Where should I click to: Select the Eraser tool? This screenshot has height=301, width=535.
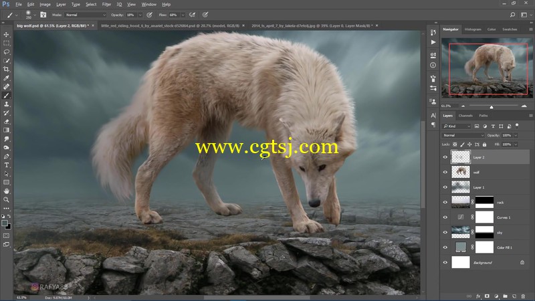pos(7,122)
